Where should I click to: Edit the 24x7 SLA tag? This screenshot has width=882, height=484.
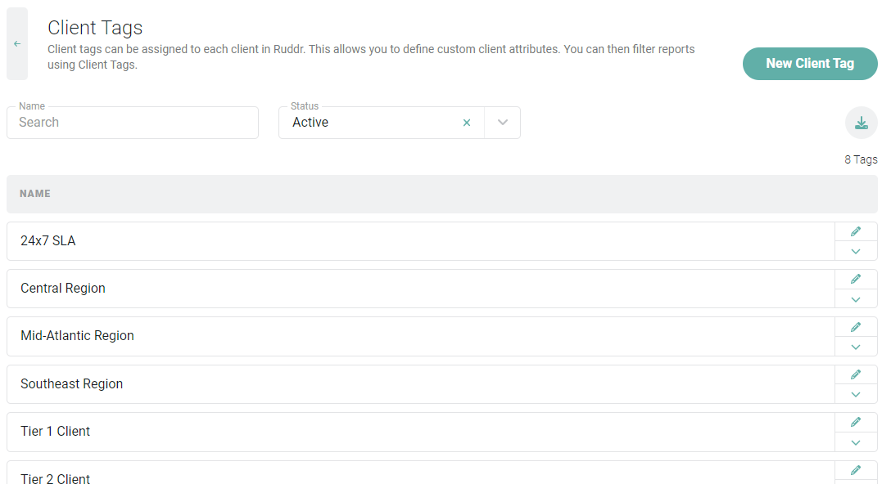(x=856, y=231)
